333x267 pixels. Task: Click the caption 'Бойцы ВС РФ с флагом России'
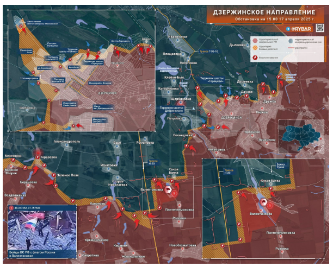(32, 252)
